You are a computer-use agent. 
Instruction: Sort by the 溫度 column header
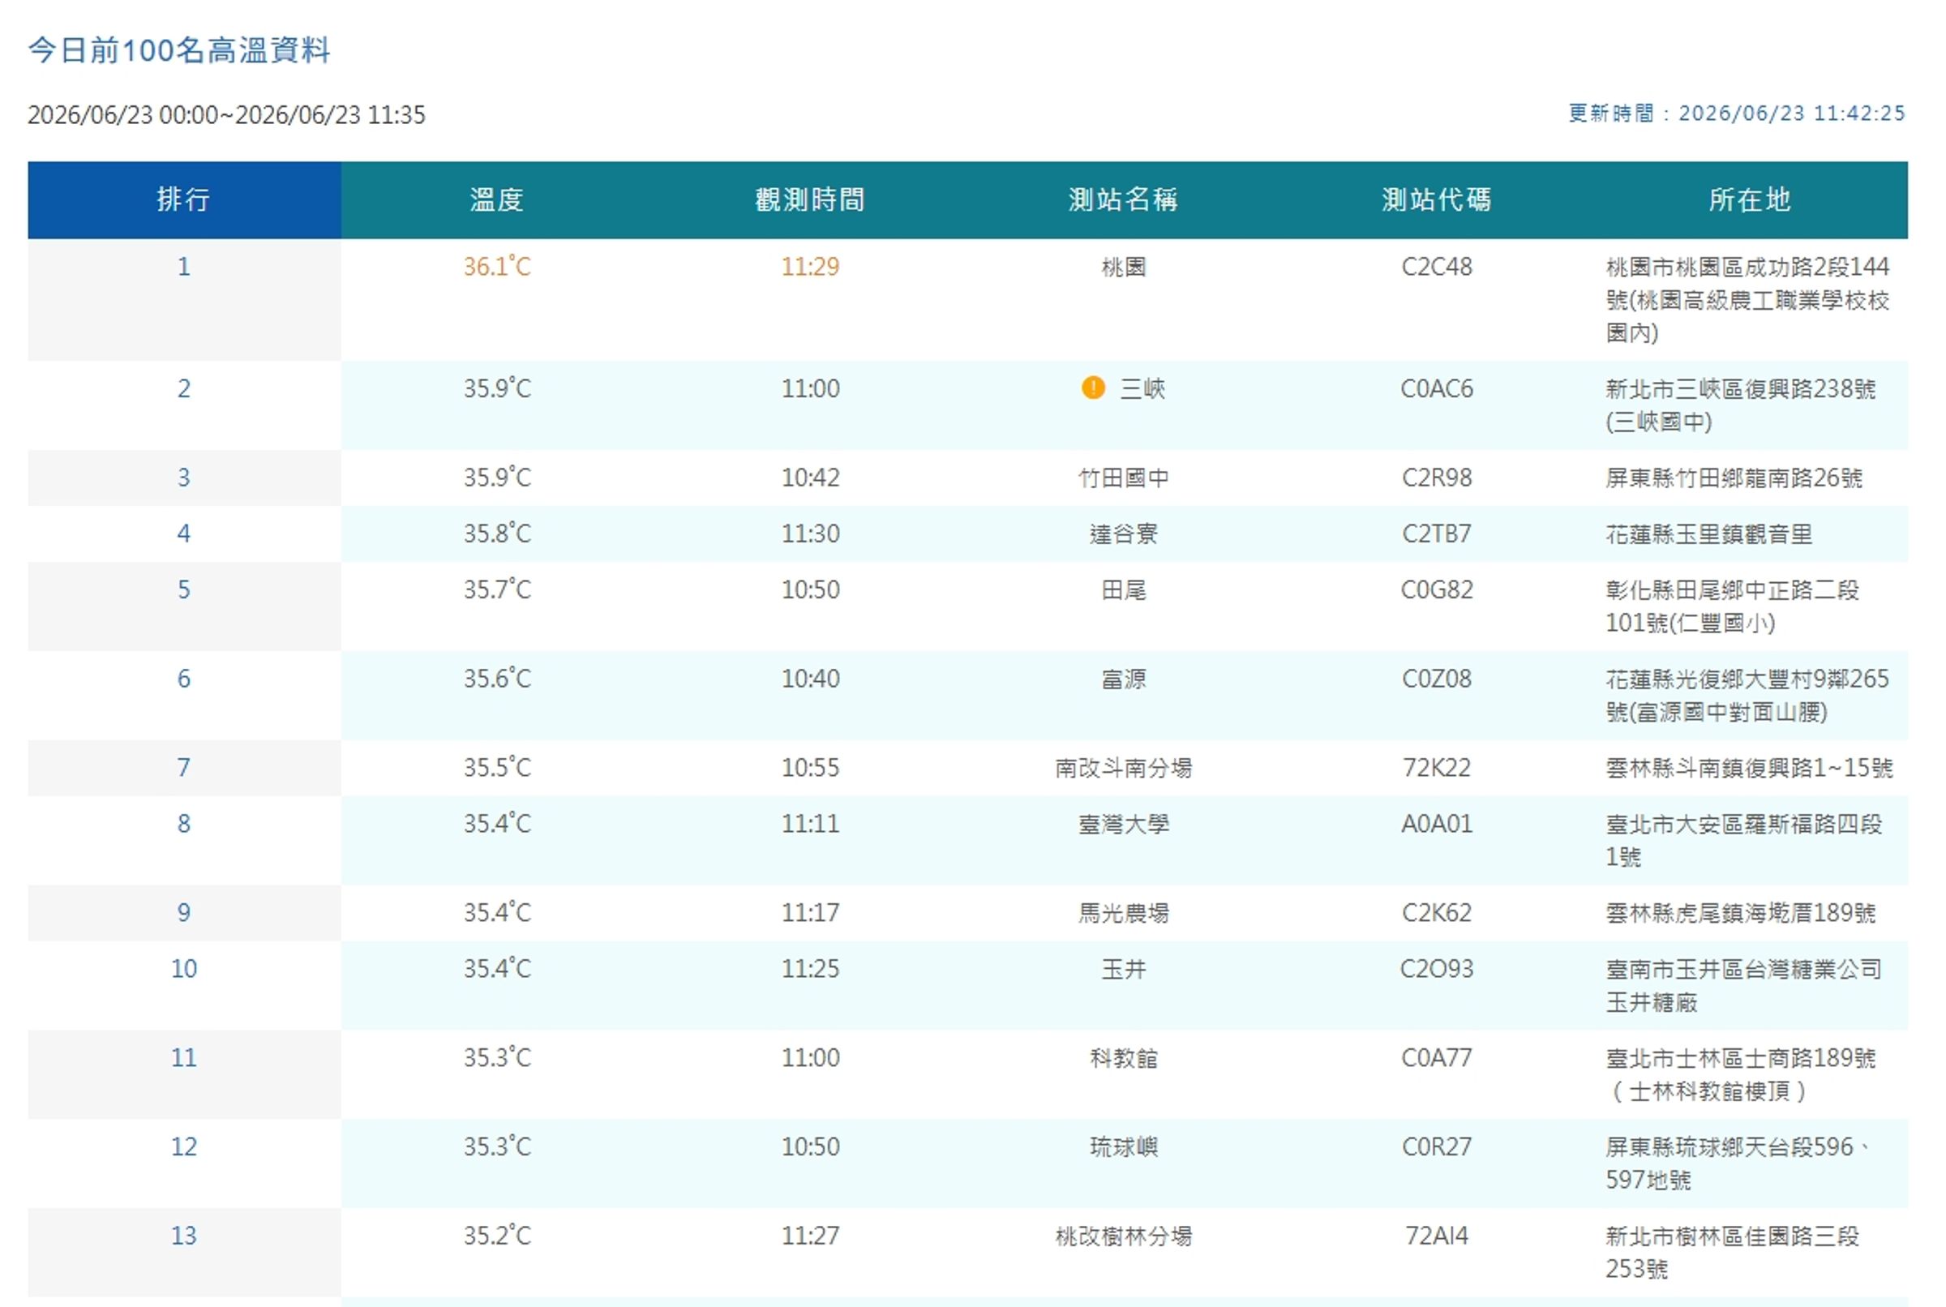(x=497, y=200)
